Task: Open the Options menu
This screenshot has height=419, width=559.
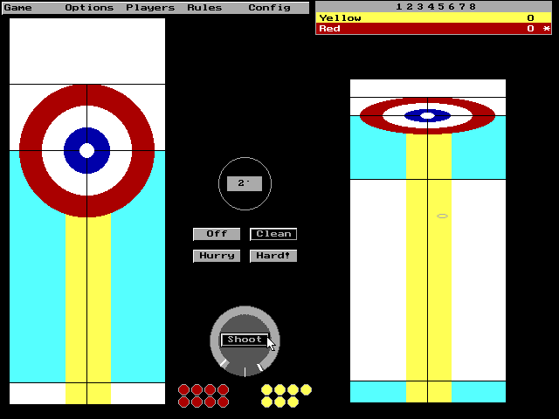Action: pyautogui.click(x=89, y=8)
